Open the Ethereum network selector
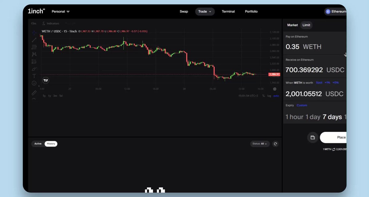Image resolution: width=369 pixels, height=197 pixels. tap(335, 12)
